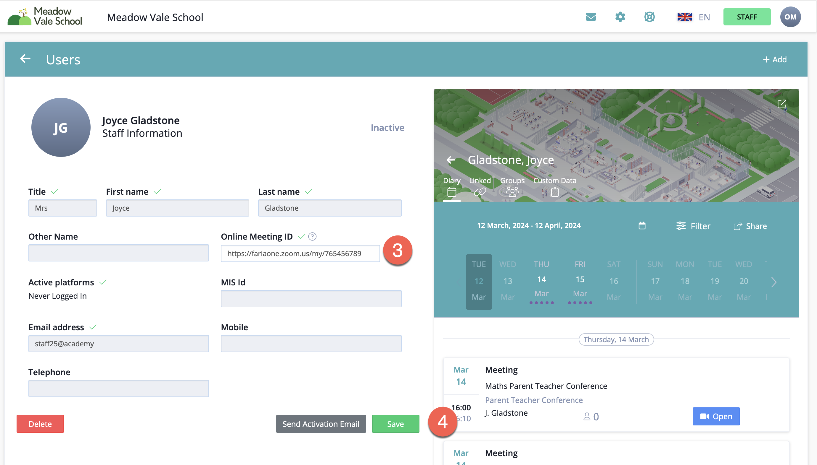Click the back arrow beside Users
The image size is (817, 465).
point(25,59)
